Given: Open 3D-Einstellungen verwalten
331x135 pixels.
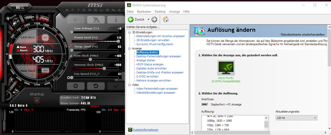Looking at the screenshot, I should pyautogui.click(x=153, y=40).
